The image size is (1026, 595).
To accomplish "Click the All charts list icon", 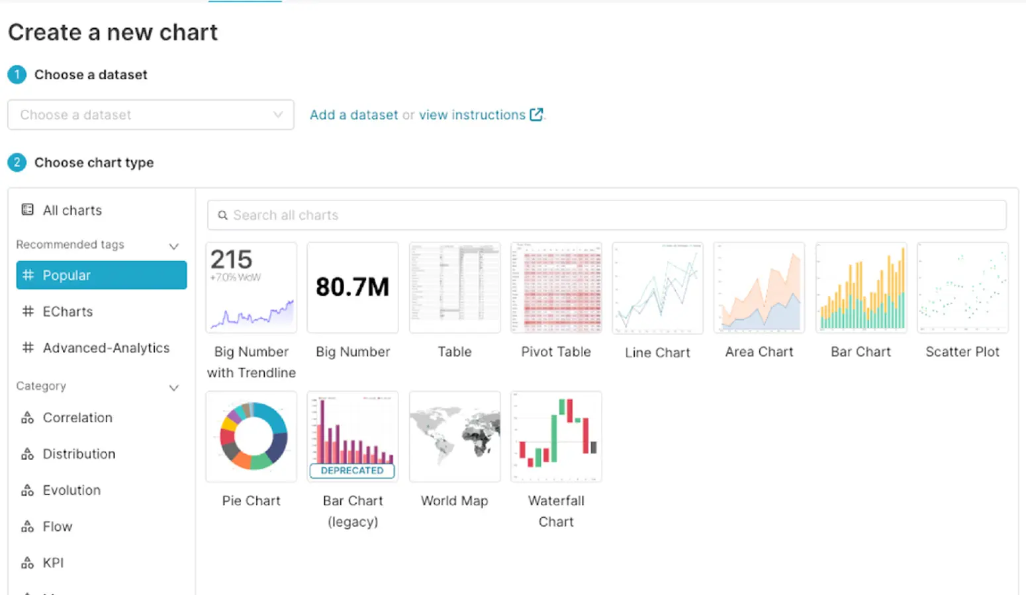I will (28, 210).
